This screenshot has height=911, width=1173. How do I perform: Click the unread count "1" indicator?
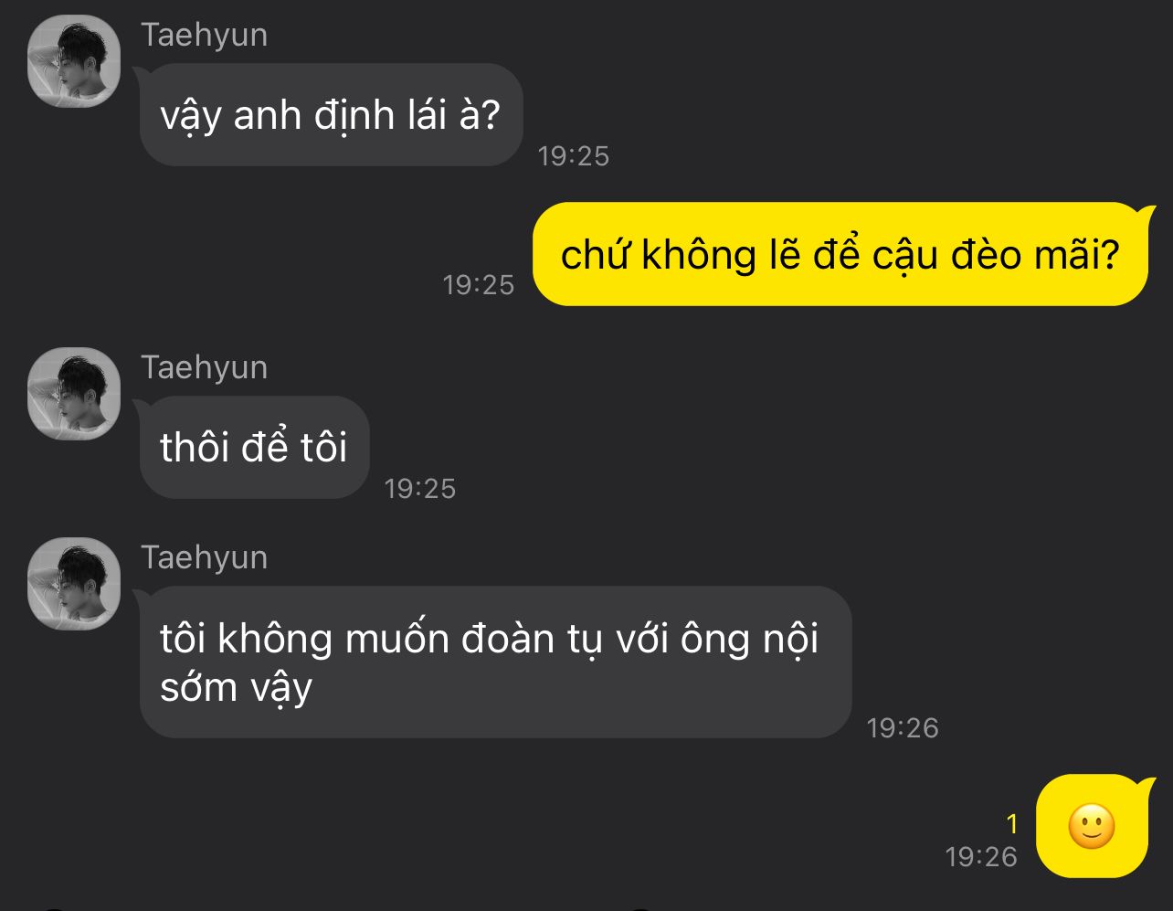[x=1011, y=824]
